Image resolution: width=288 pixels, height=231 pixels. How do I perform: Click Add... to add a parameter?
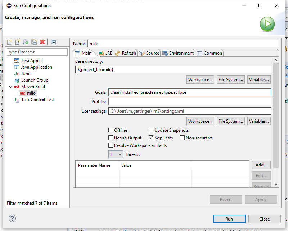261,165
